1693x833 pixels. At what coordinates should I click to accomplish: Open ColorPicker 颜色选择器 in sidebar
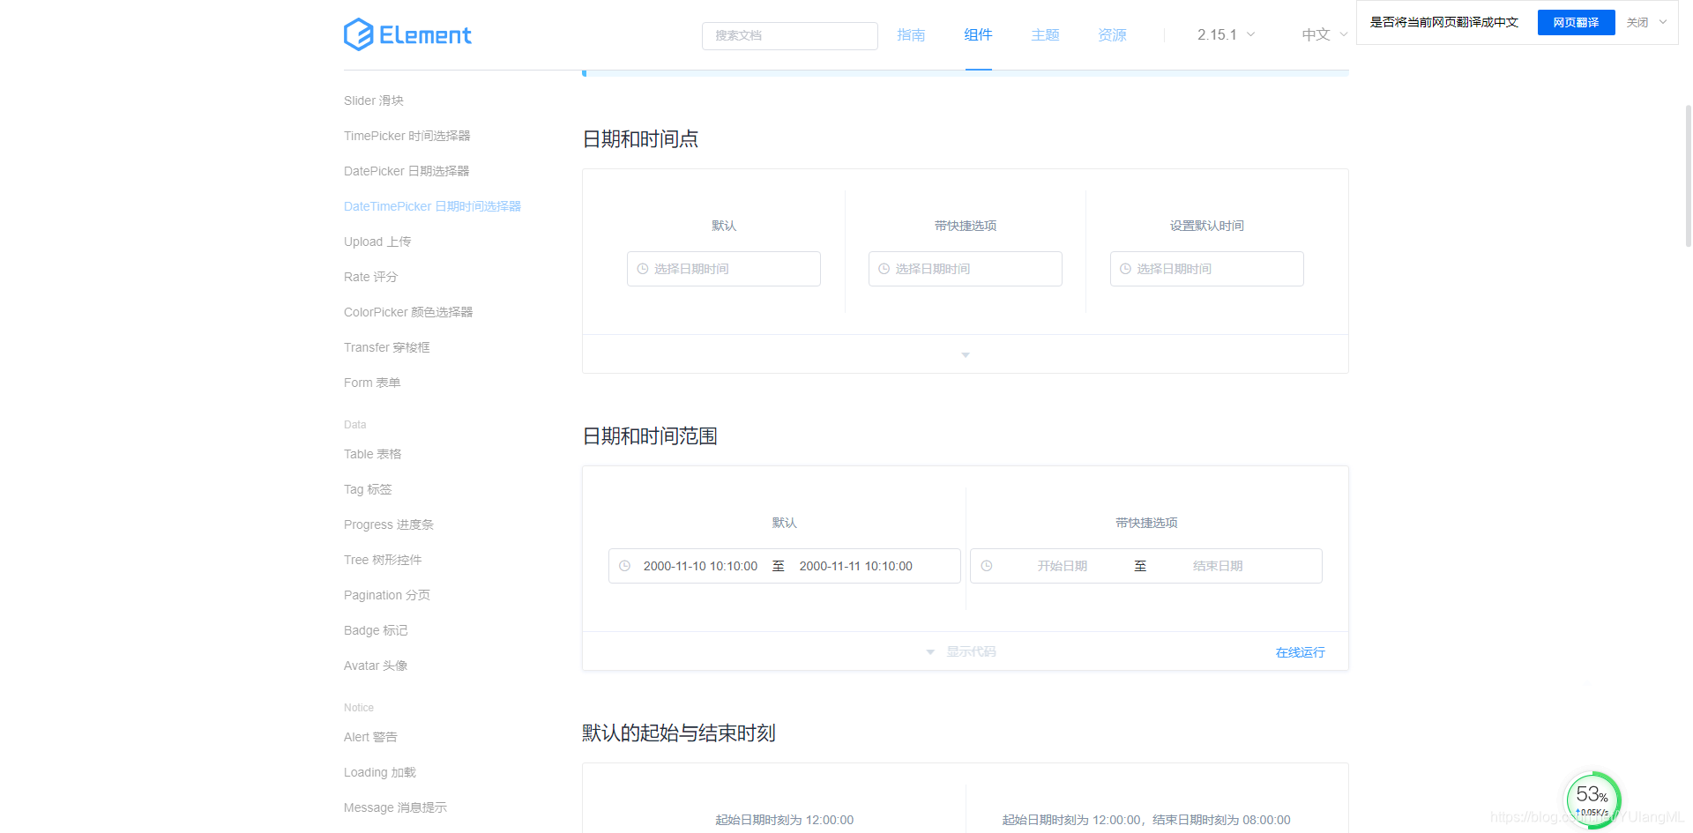[408, 312]
